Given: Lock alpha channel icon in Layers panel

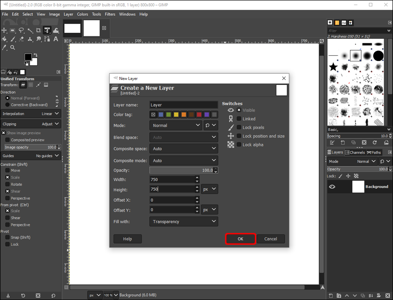Looking at the screenshot, I should pos(356,176).
